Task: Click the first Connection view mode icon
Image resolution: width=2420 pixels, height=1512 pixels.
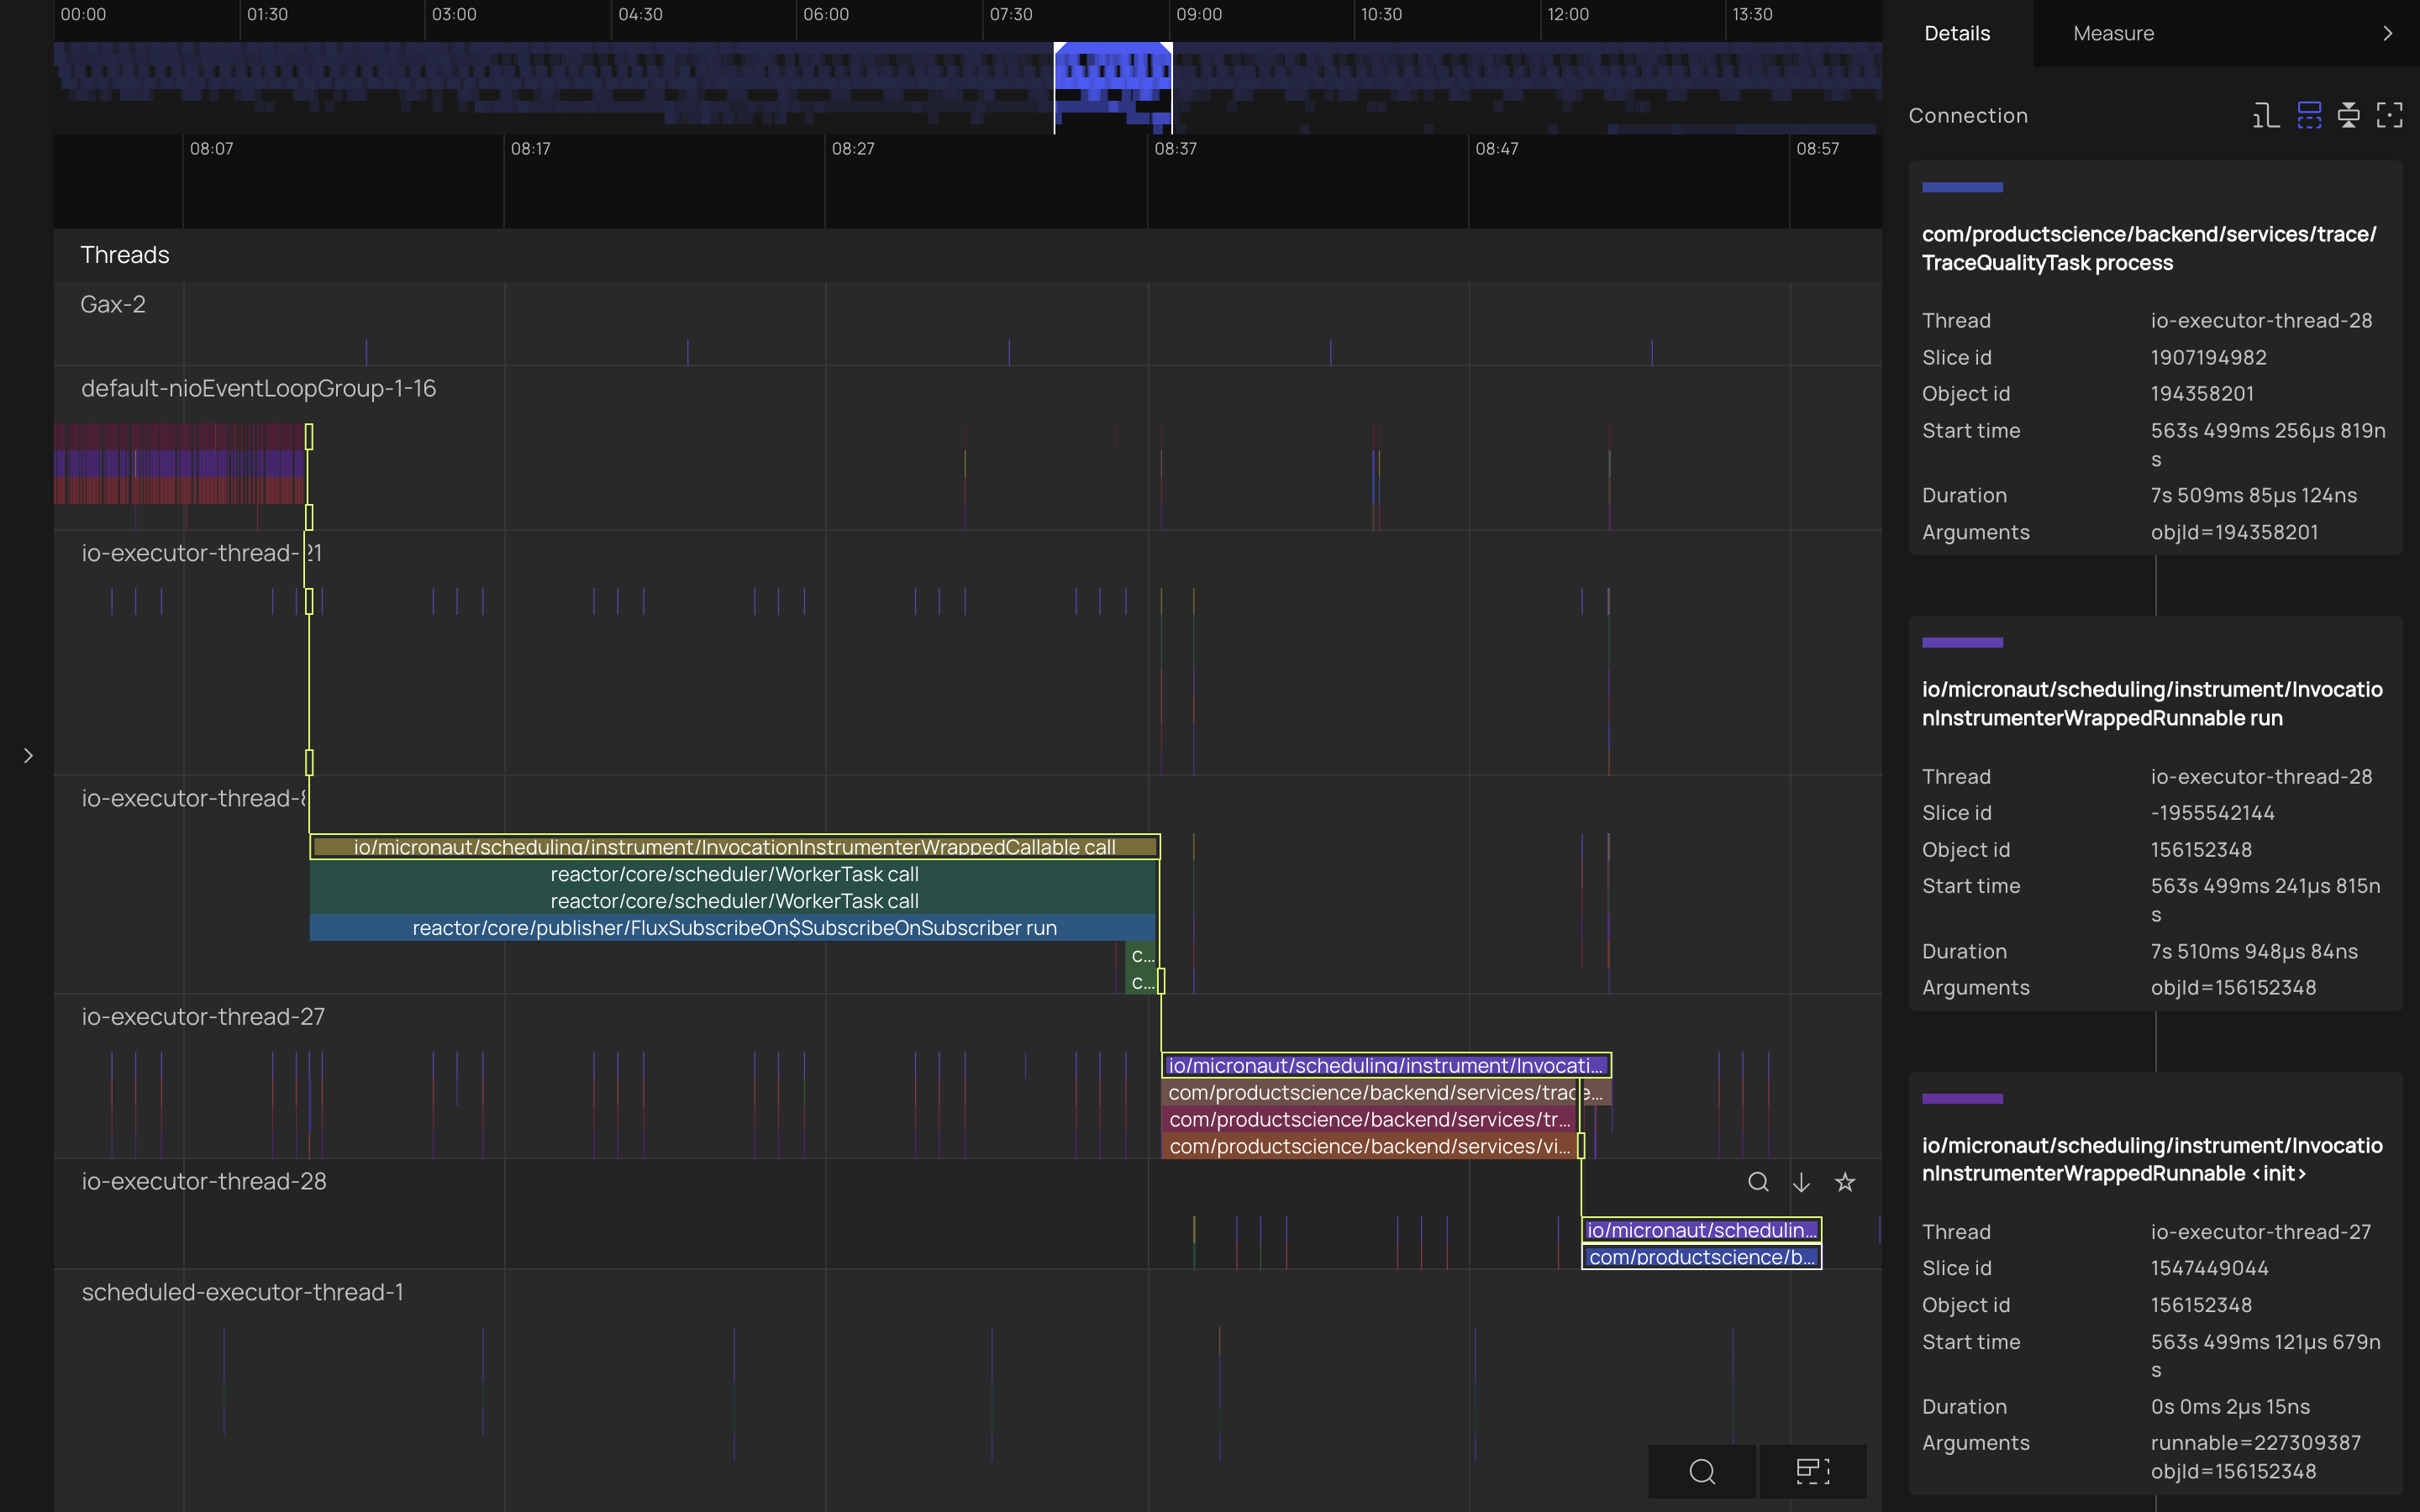Action: click(2266, 116)
